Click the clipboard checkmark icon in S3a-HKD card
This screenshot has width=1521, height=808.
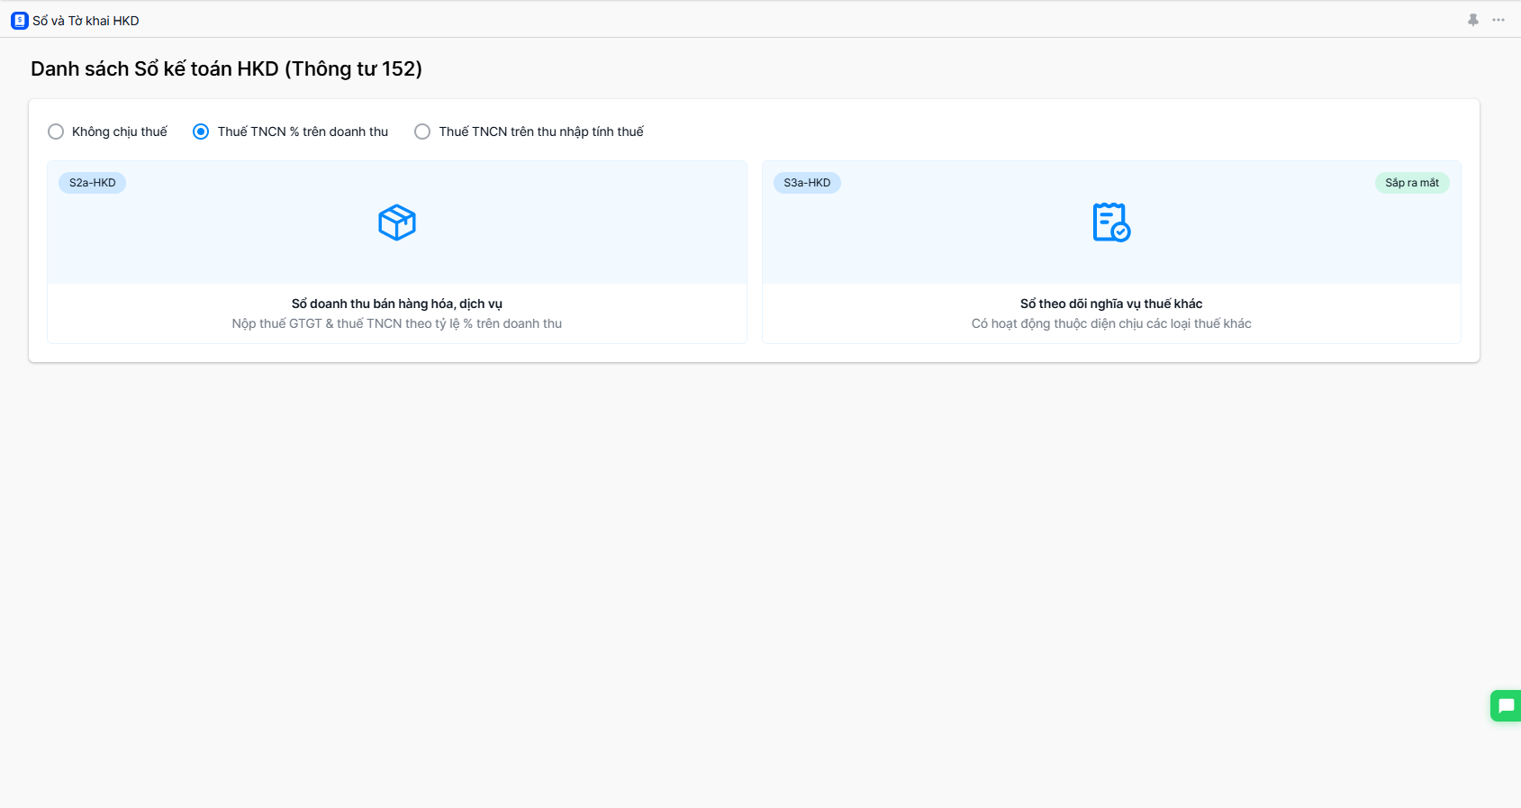click(1111, 222)
